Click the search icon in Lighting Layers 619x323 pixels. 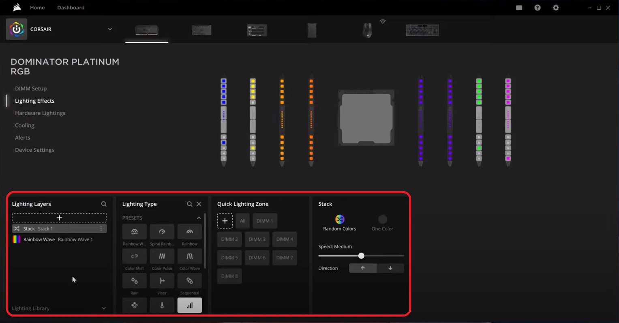point(104,204)
